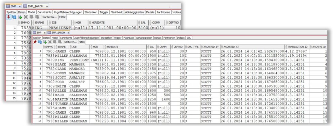Open the Partitionen tab in the front window
Viewport: 333px width, 126px height.
point(169,38)
